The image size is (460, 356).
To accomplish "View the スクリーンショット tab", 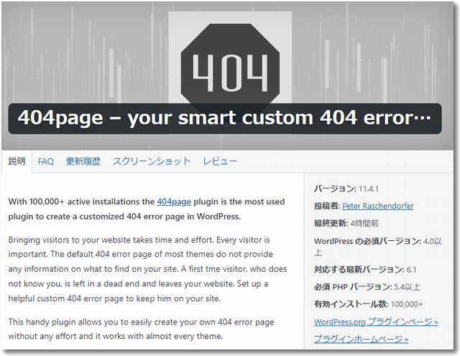I will tap(152, 162).
